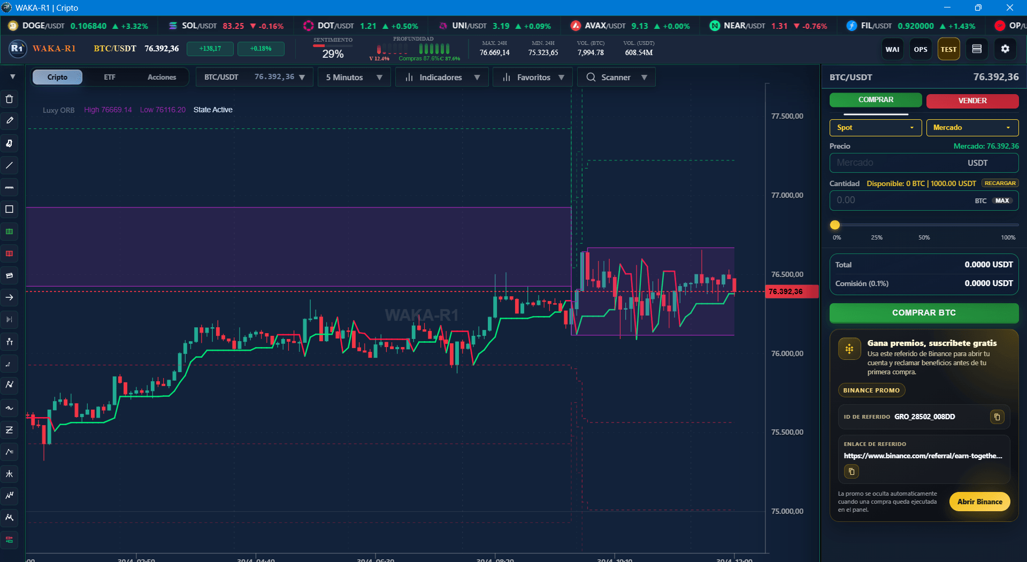Click the BINANCE PROMO badge
The height and width of the screenshot is (562, 1027).
pyautogui.click(x=871, y=390)
